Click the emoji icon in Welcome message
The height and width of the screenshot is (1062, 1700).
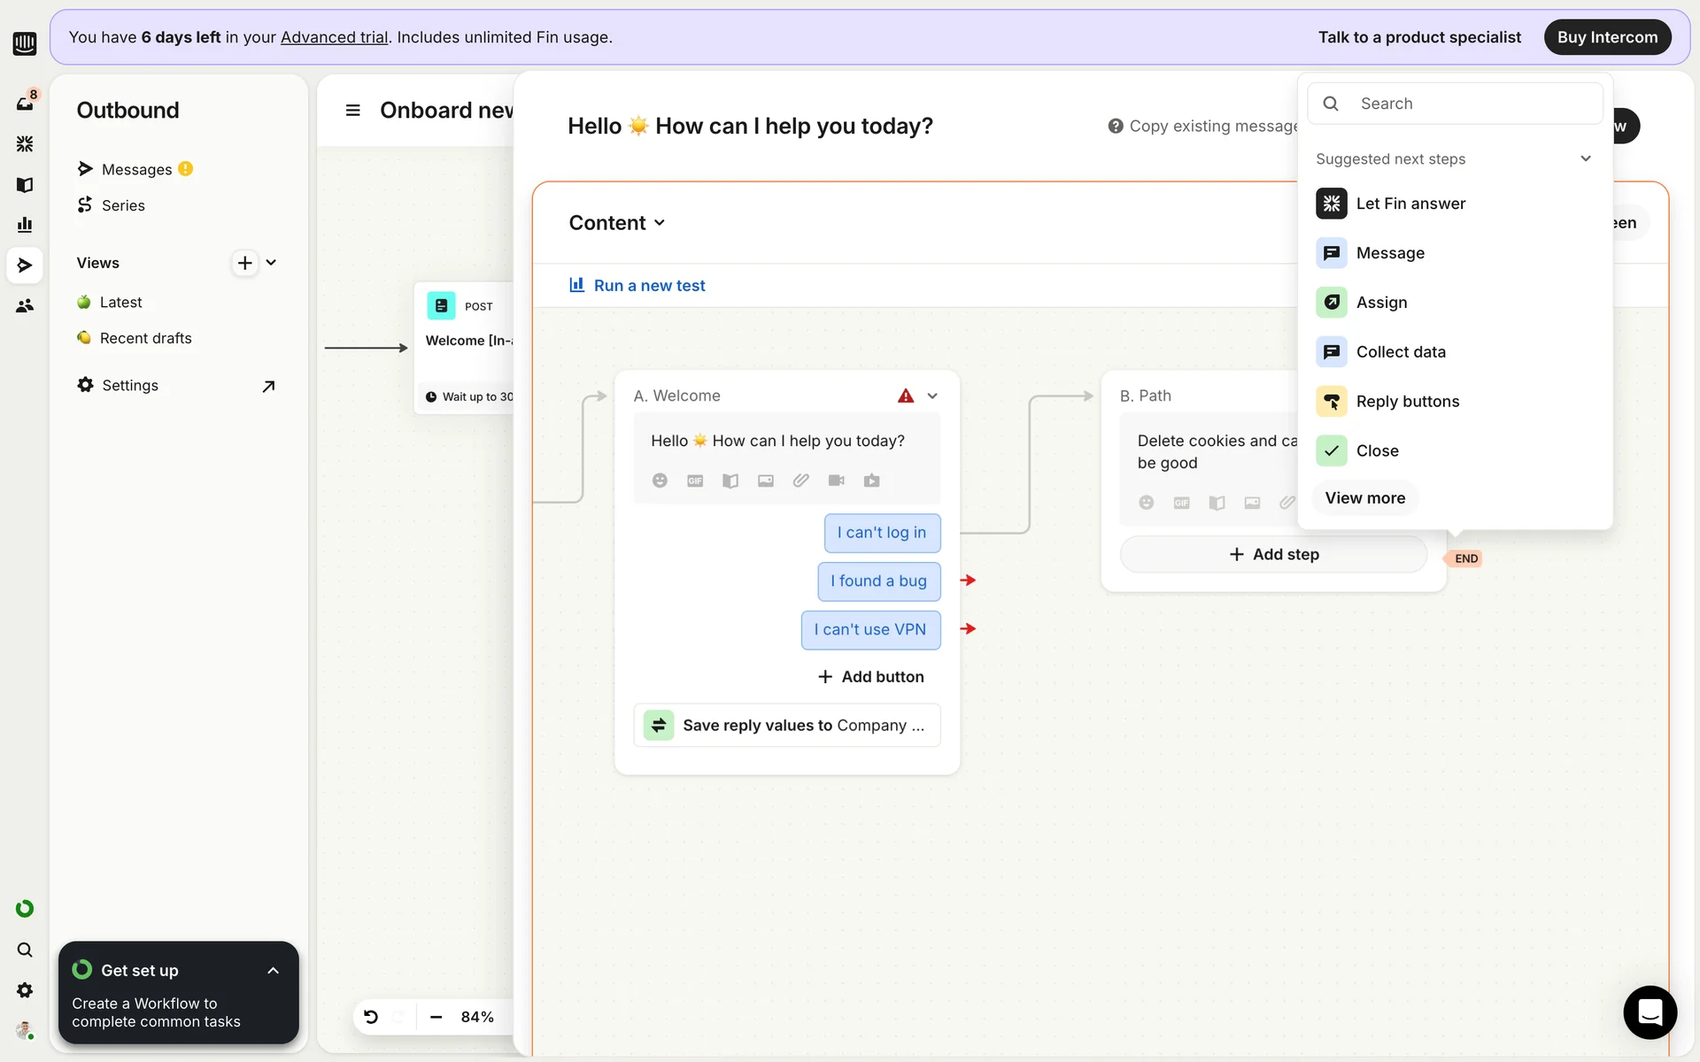pos(660,481)
